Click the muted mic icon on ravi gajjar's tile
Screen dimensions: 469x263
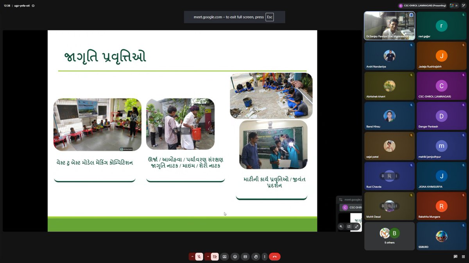[x=463, y=15]
